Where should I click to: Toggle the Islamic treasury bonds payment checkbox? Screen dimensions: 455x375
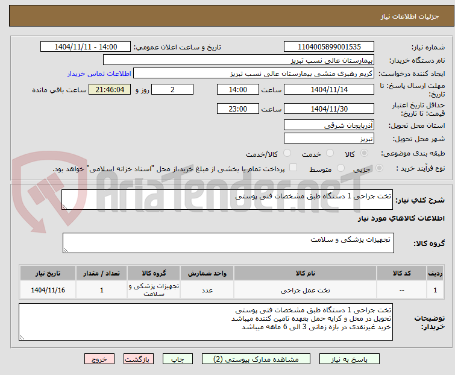293,168
